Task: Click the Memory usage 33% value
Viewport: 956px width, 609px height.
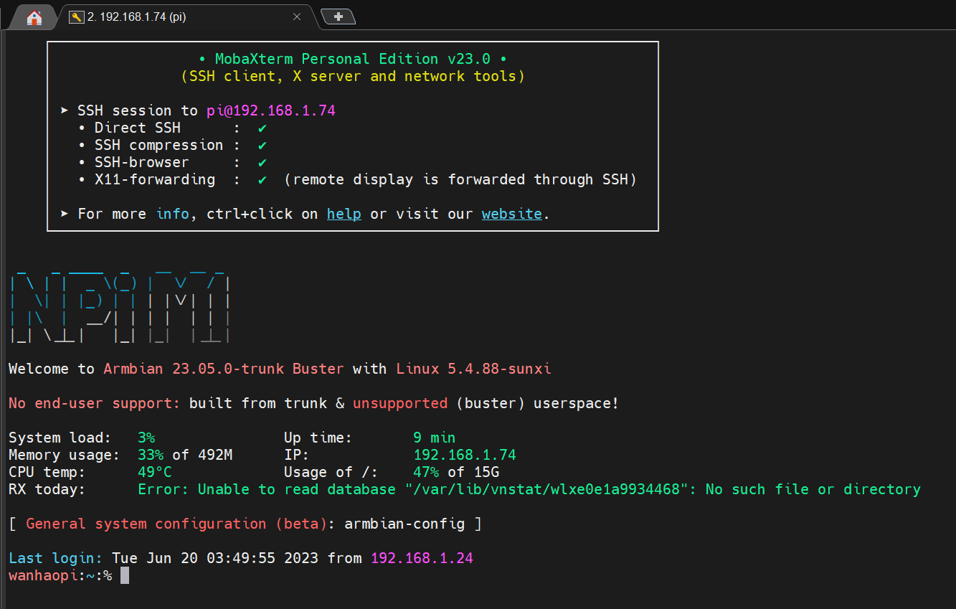Action: click(151, 455)
